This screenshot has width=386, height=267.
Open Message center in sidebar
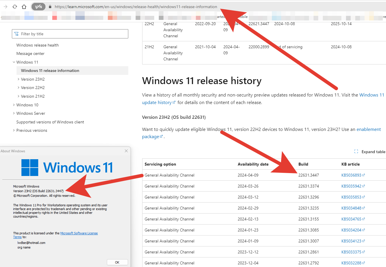click(x=30, y=53)
